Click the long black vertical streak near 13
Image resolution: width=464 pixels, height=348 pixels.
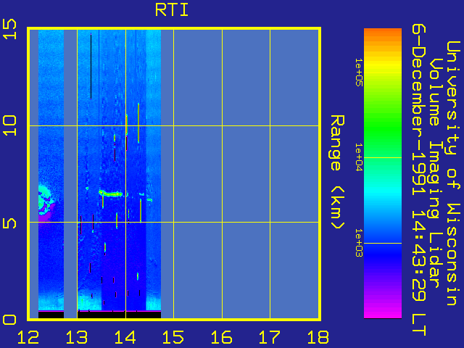[91, 66]
